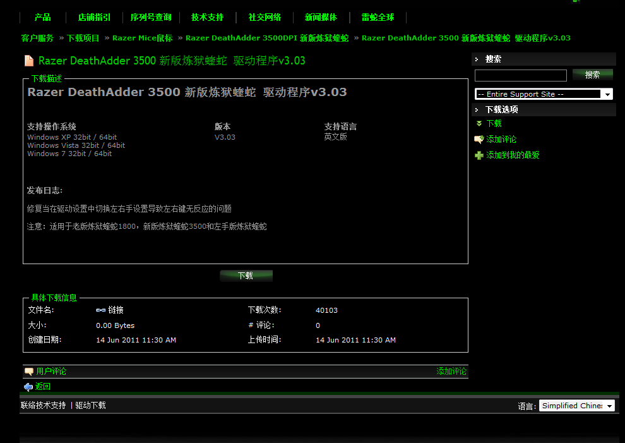Open the 序列号查询 navigation item
625x443 pixels.
click(151, 18)
